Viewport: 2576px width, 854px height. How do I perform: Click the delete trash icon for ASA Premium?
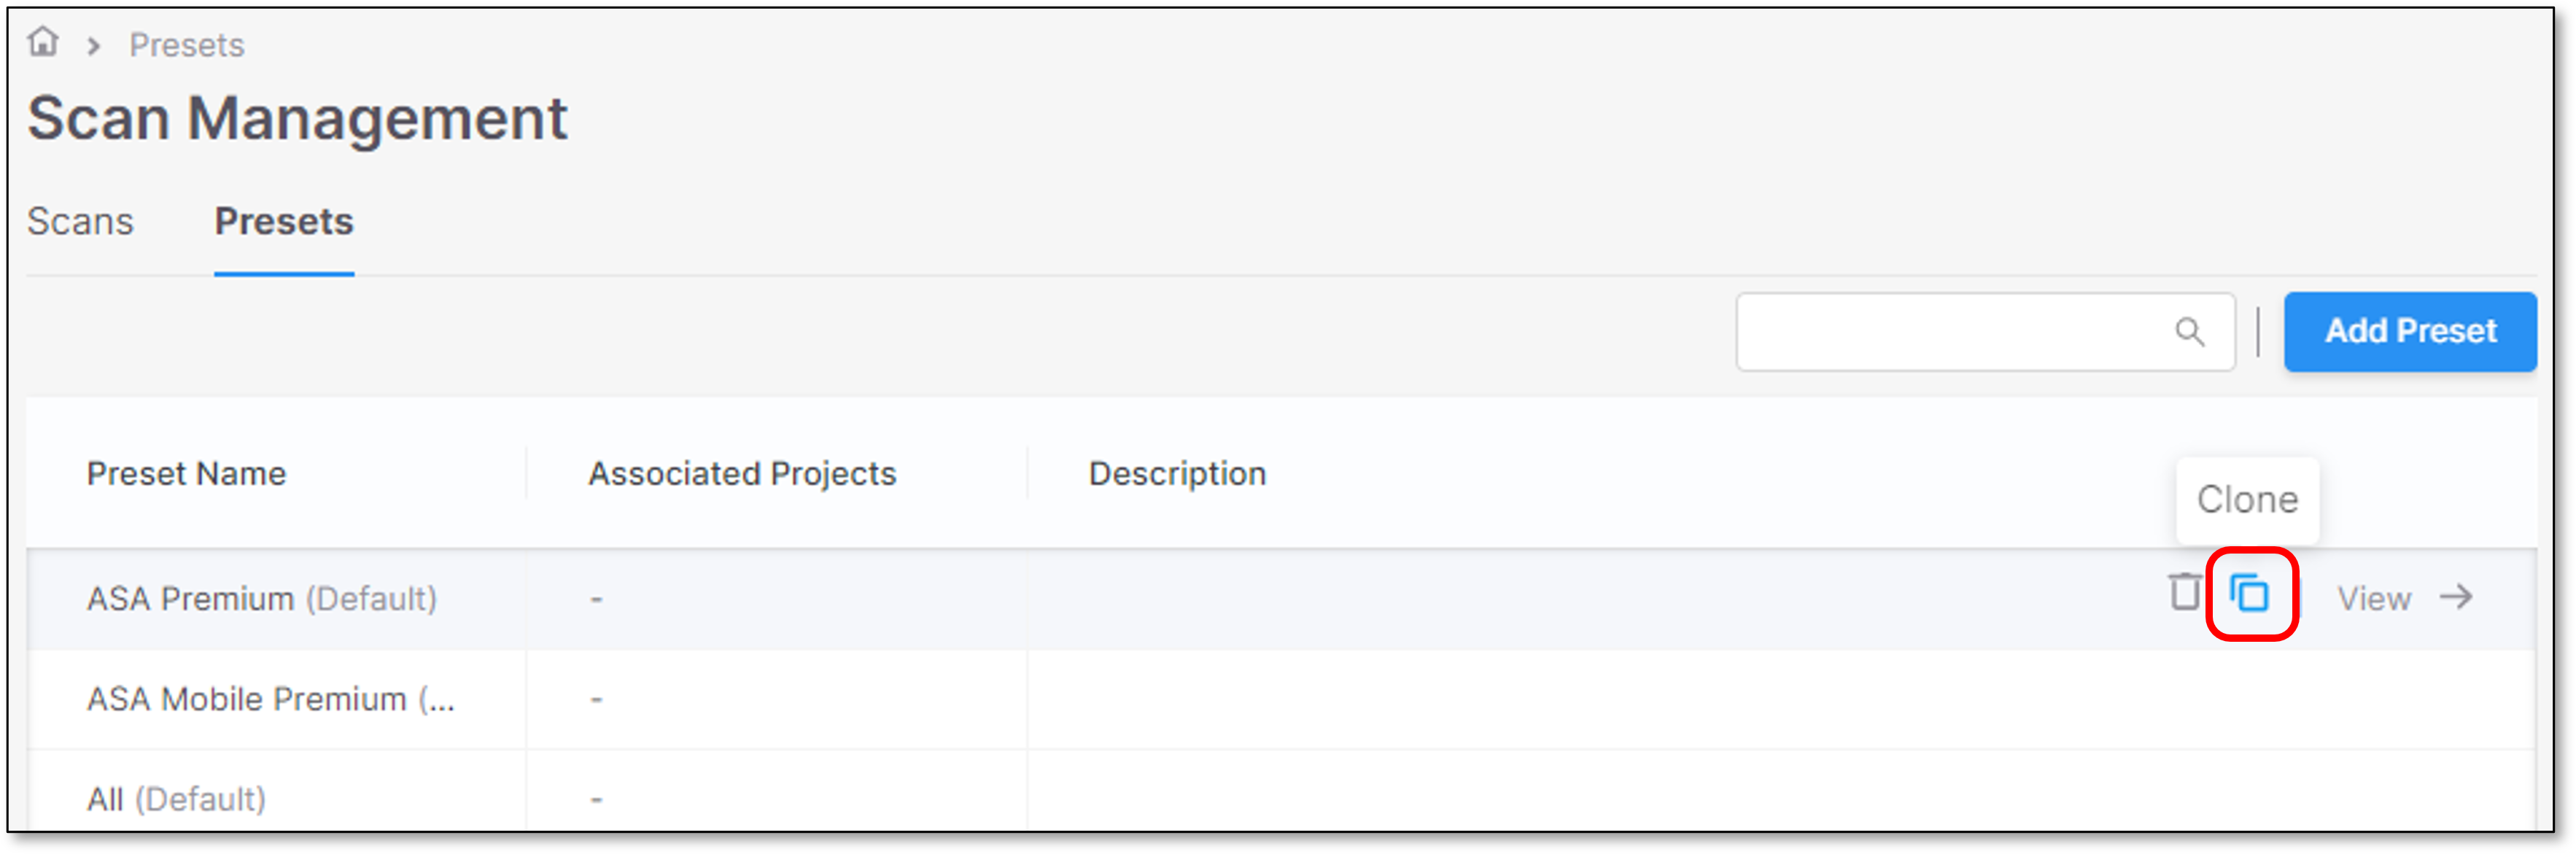coord(2185,592)
